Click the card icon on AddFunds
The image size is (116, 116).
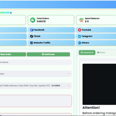(43, 54)
